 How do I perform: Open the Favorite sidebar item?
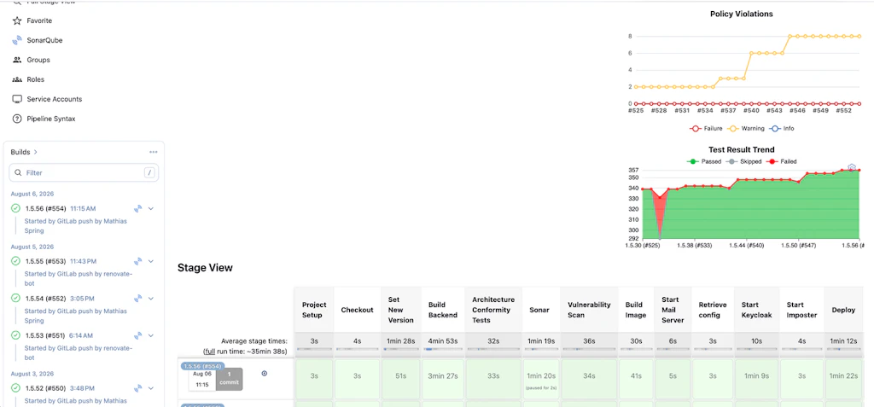39,20
